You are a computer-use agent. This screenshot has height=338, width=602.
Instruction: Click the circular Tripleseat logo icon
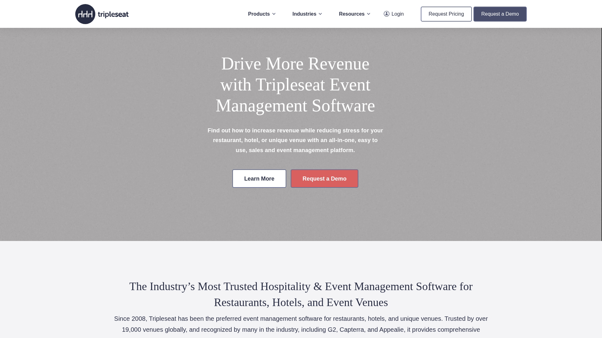85,14
